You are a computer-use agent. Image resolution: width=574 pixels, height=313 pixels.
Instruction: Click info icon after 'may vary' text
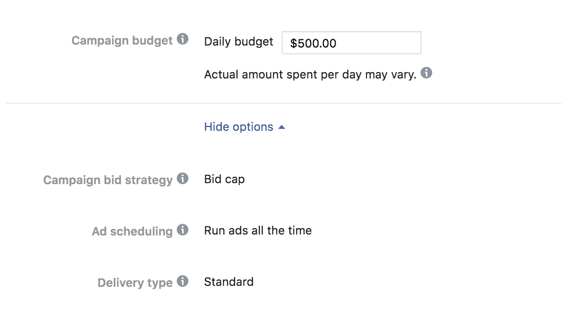pos(426,73)
